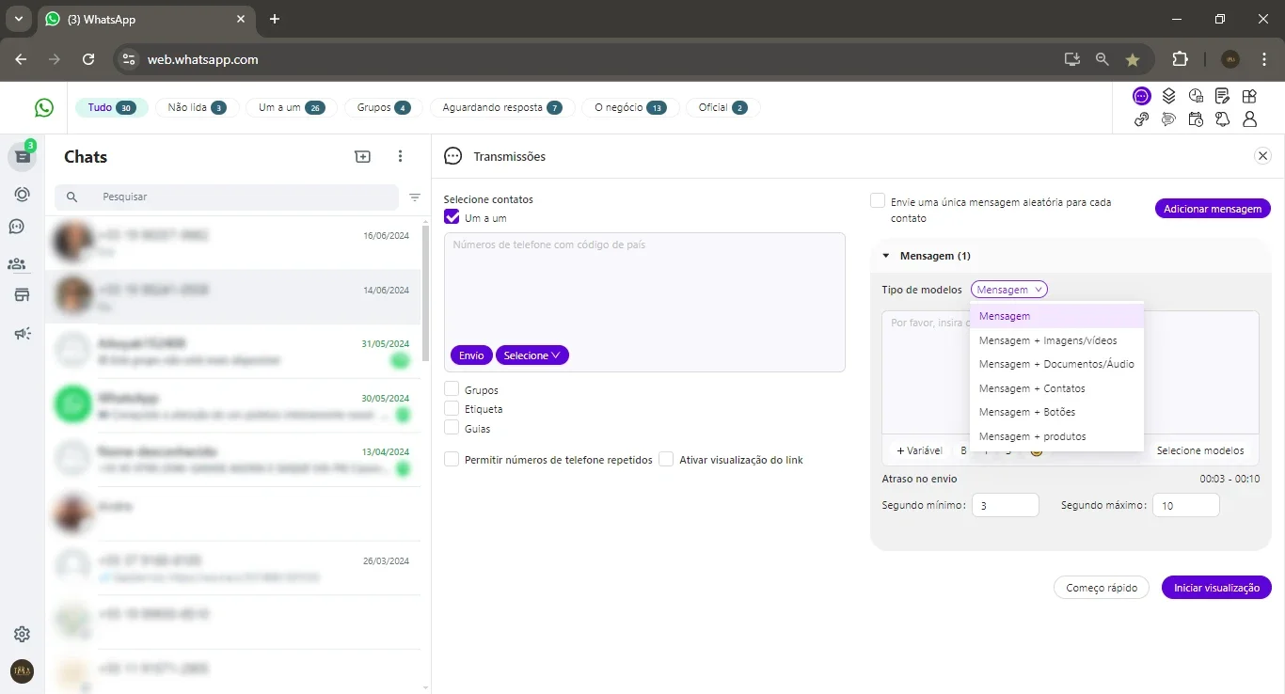Screen dimensions: 1285x694
Task: Start a new chat with plus icon
Action: [x=363, y=157]
